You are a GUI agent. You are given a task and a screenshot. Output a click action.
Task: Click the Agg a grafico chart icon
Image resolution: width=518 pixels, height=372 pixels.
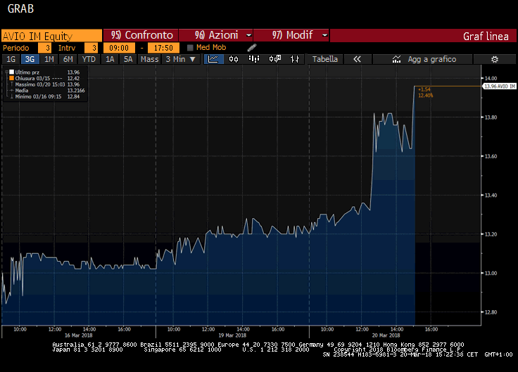(396, 59)
